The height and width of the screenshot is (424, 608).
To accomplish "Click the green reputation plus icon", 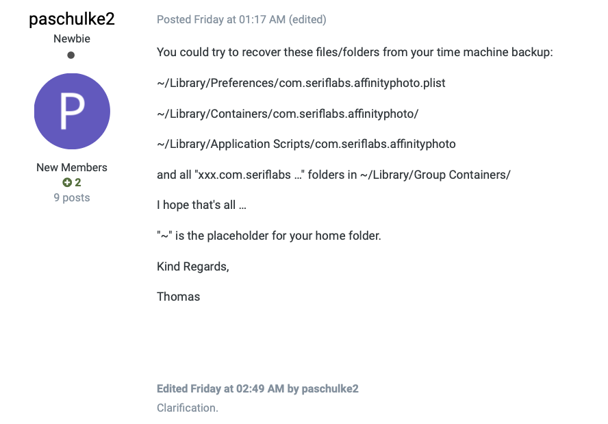I will 67,182.
